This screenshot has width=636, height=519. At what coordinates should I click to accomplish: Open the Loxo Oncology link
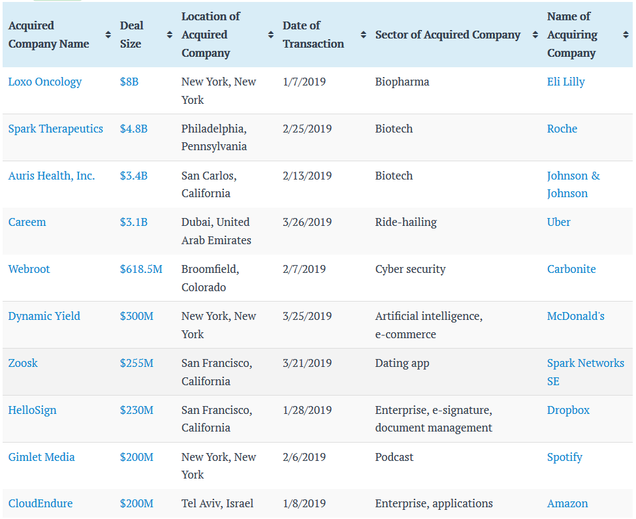pos(45,82)
